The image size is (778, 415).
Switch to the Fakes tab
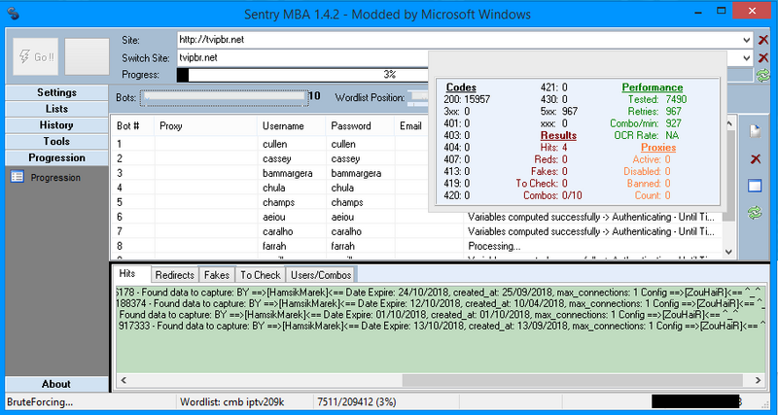click(x=217, y=275)
